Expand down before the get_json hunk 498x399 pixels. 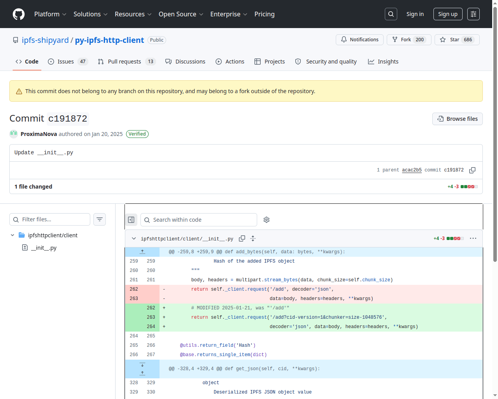pos(142,365)
